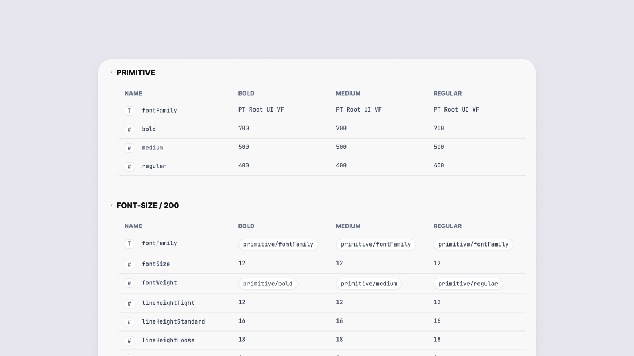Select the # icon next to the medium token
The height and width of the screenshot is (356, 634).
pyautogui.click(x=129, y=148)
